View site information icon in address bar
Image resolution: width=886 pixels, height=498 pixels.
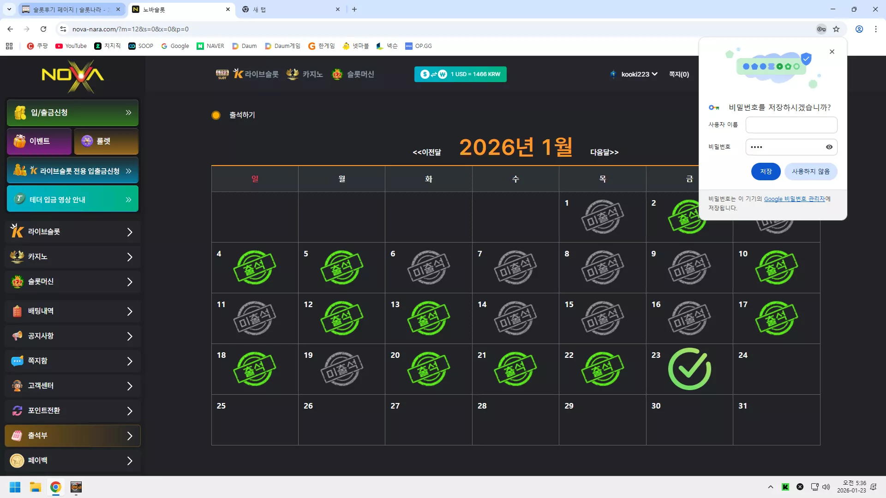pos(63,29)
